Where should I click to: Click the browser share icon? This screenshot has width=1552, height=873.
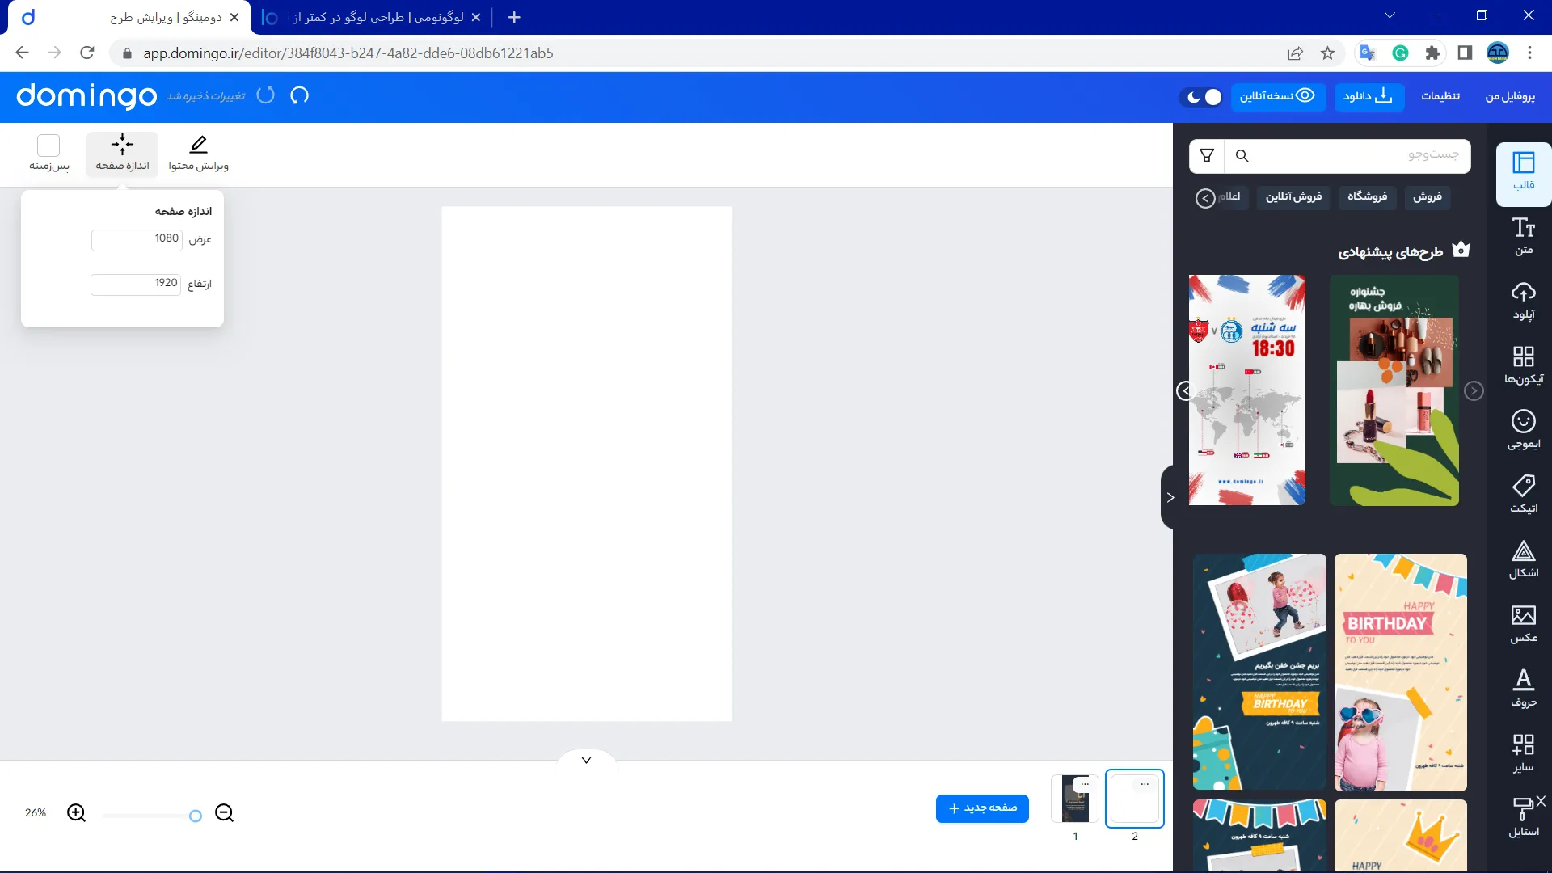1295,53
